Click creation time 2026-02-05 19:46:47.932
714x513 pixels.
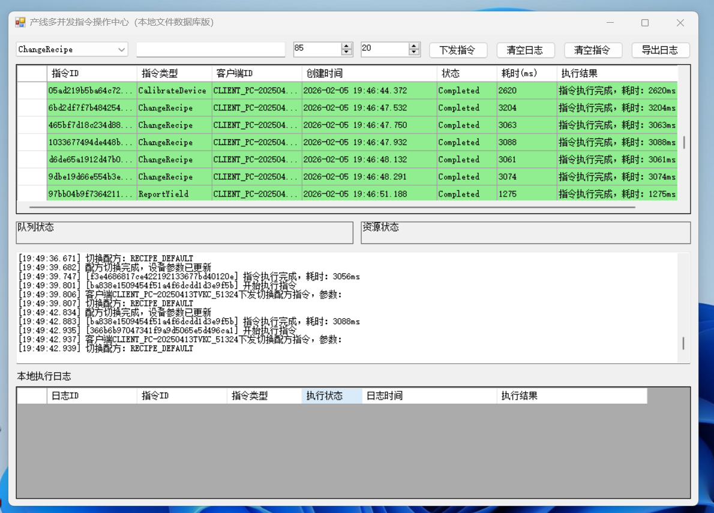point(369,143)
